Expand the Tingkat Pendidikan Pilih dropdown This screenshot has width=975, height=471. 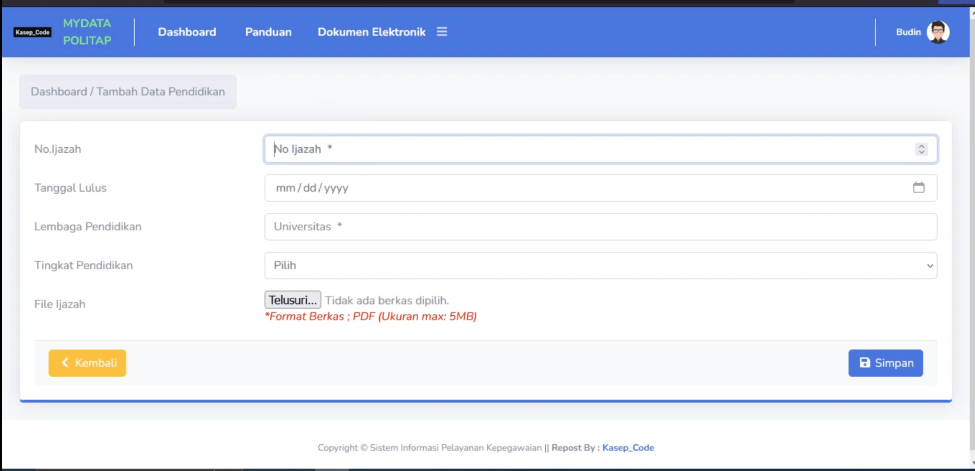[x=601, y=265]
